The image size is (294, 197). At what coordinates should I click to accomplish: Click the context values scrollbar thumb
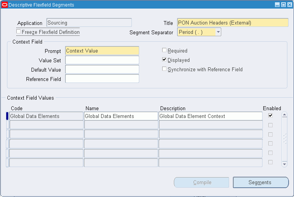284,139
